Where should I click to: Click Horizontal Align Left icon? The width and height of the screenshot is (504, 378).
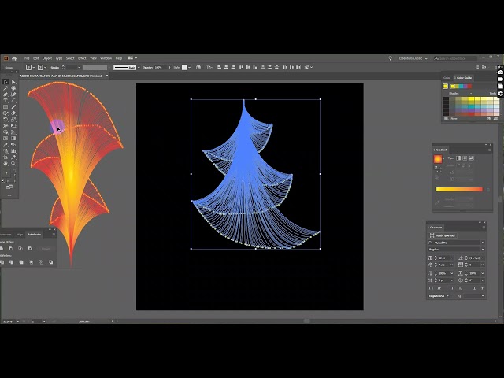(x=219, y=67)
